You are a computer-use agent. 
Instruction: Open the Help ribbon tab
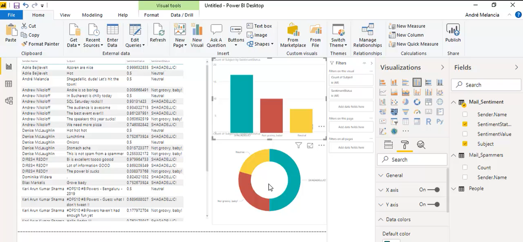[x=123, y=15]
